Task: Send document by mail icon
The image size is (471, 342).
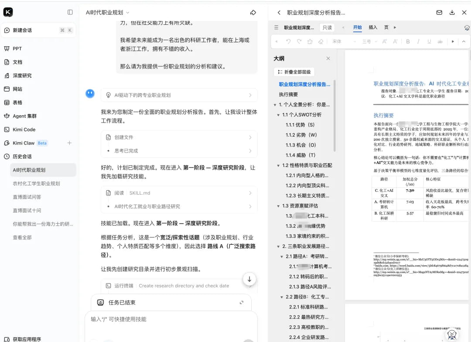Action: click(x=439, y=12)
